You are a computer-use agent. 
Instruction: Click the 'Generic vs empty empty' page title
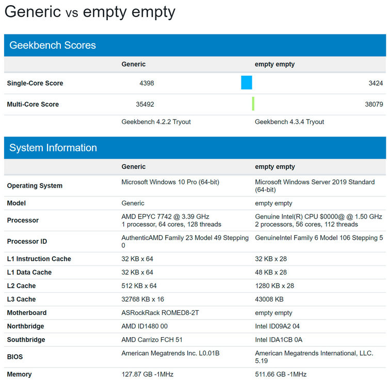[x=90, y=12]
